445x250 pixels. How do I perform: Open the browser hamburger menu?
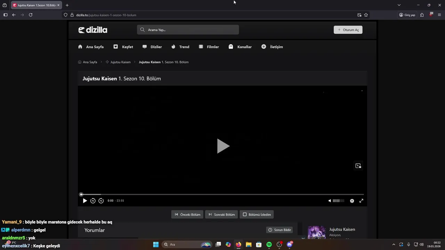click(x=439, y=15)
